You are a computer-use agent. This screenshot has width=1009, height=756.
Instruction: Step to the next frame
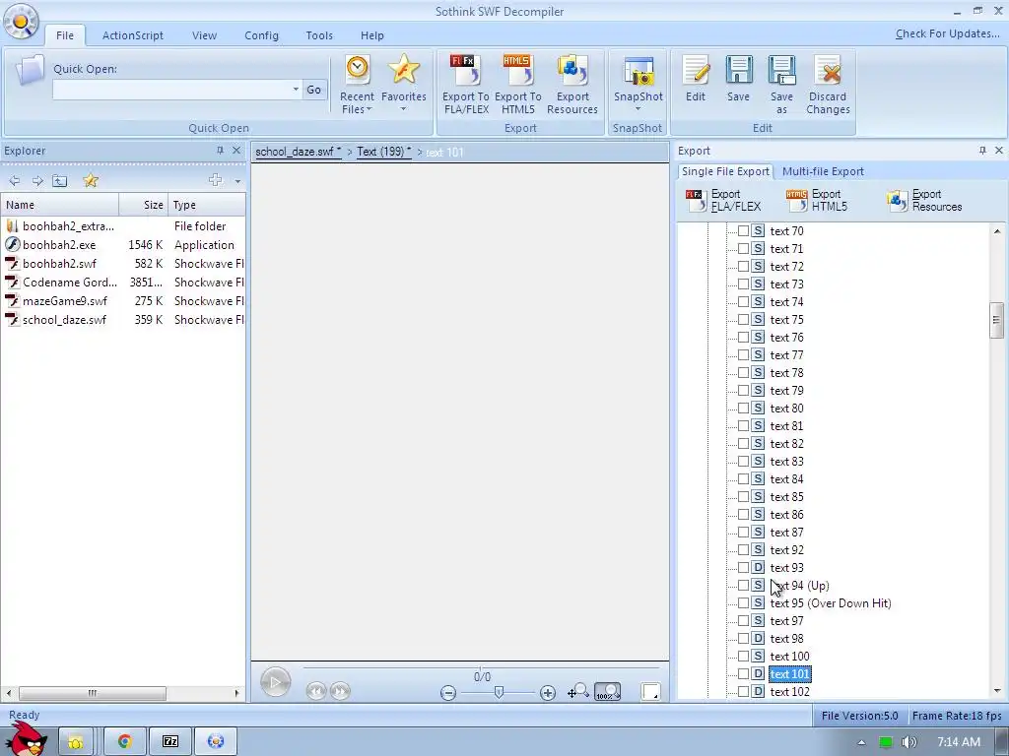click(340, 691)
